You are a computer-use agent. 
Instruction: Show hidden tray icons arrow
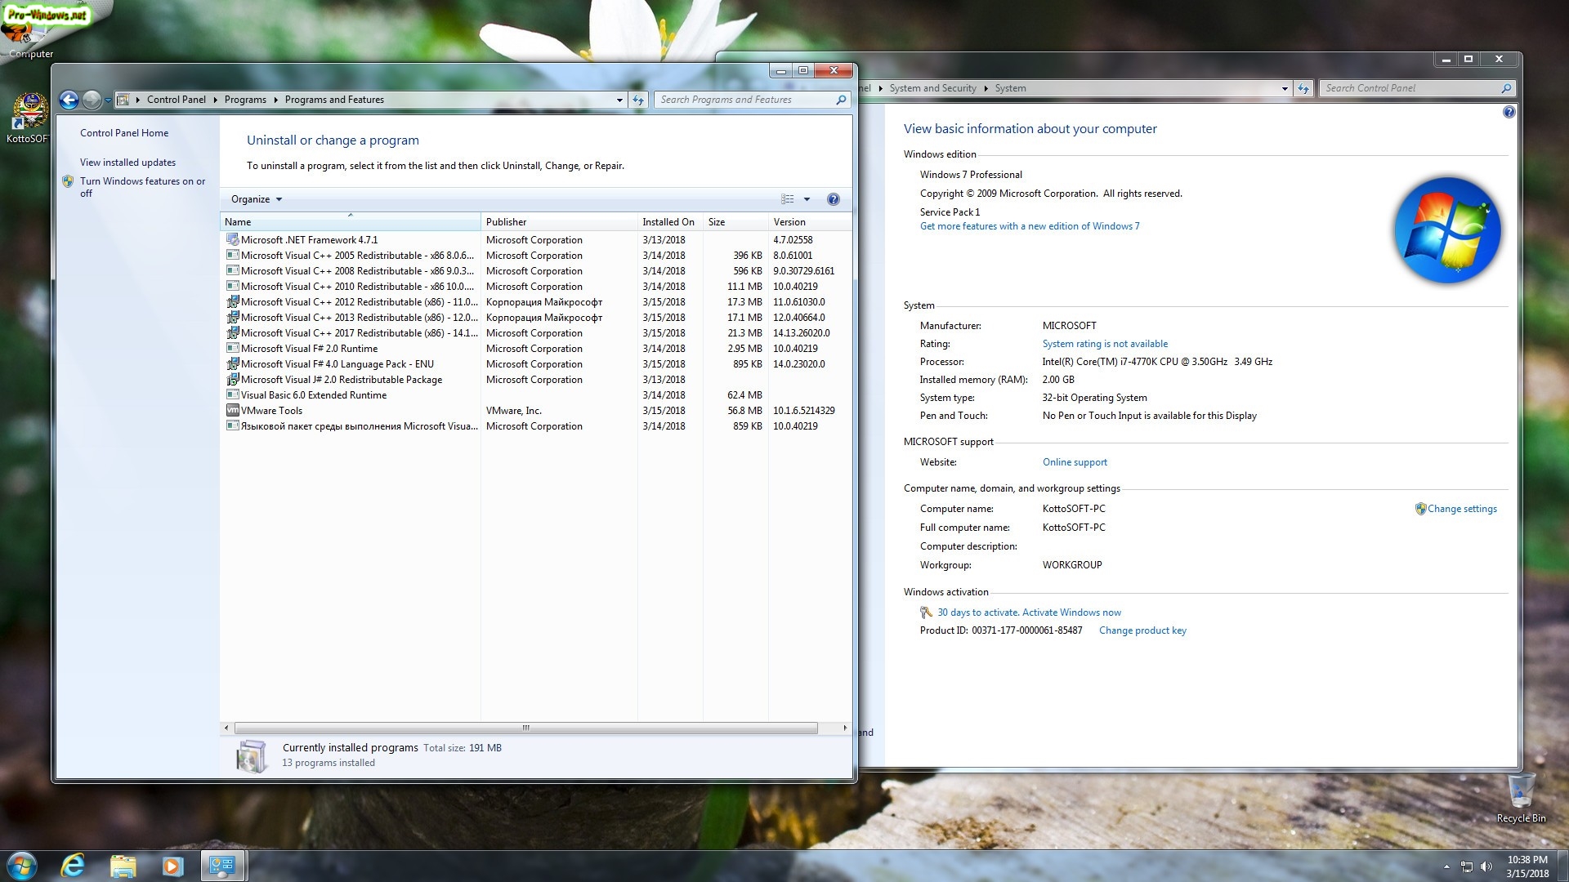tap(1446, 866)
